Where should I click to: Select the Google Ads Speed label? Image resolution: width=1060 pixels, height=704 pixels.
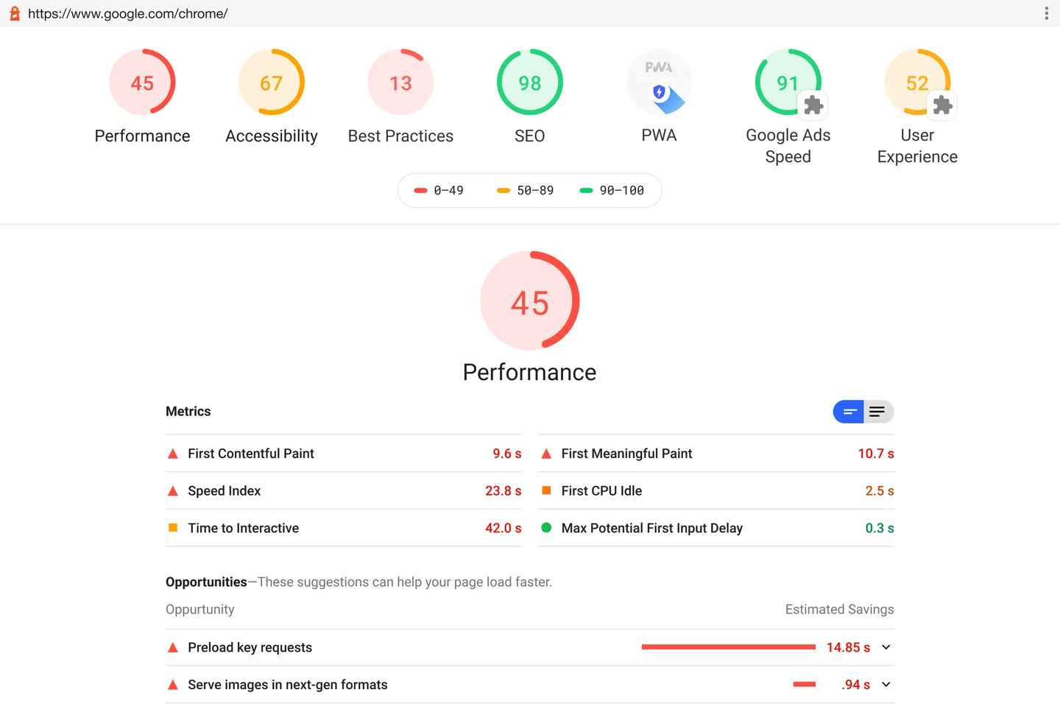pyautogui.click(x=788, y=146)
